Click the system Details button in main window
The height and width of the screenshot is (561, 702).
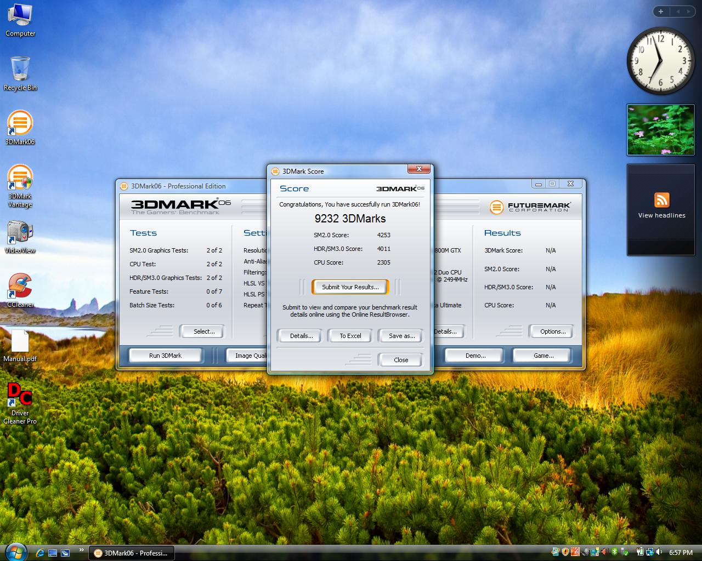[448, 331]
